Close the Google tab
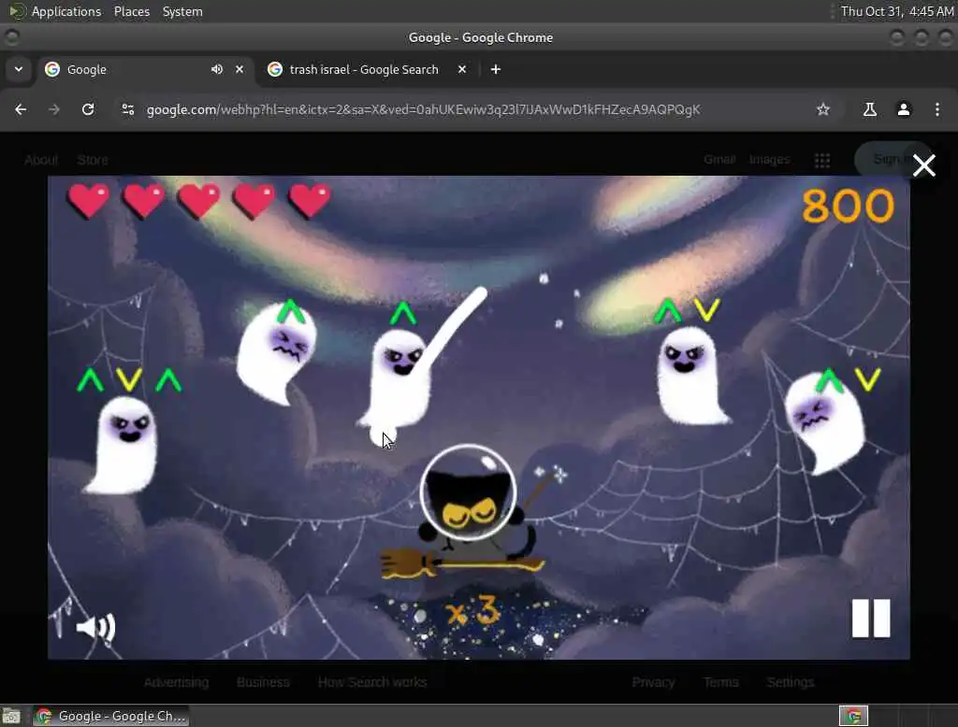Screen dimensions: 958x727 239,69
